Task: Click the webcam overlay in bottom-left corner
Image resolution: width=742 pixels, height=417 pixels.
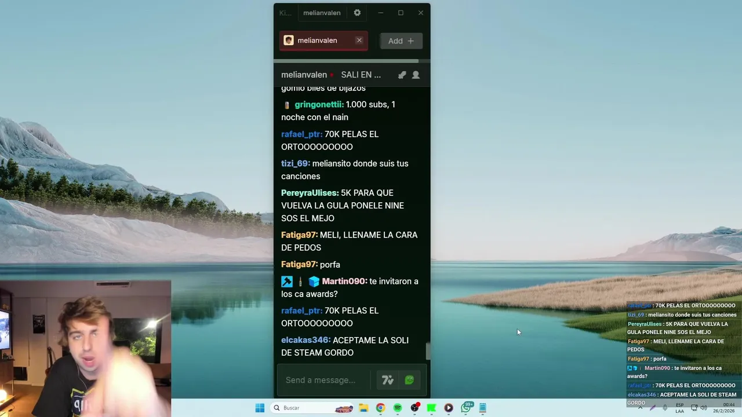Action: tap(86, 349)
